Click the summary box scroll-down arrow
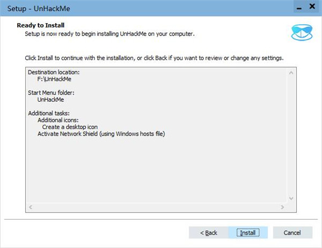 (291, 198)
